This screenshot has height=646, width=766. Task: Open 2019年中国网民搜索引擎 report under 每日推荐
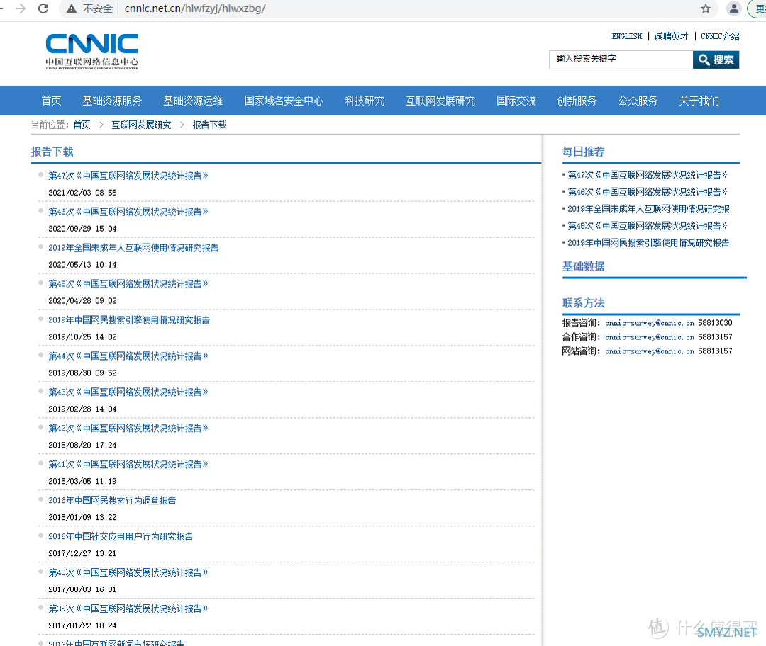648,243
